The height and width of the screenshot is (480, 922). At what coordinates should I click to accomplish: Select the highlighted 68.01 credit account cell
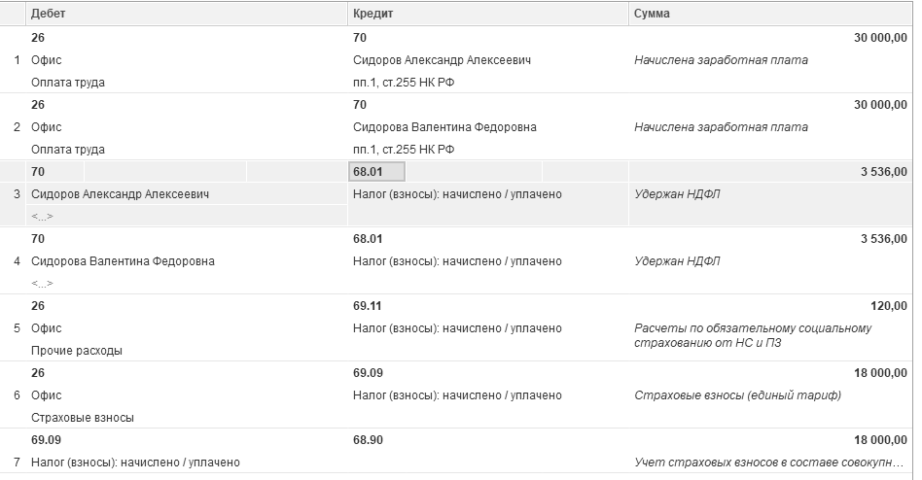click(377, 172)
